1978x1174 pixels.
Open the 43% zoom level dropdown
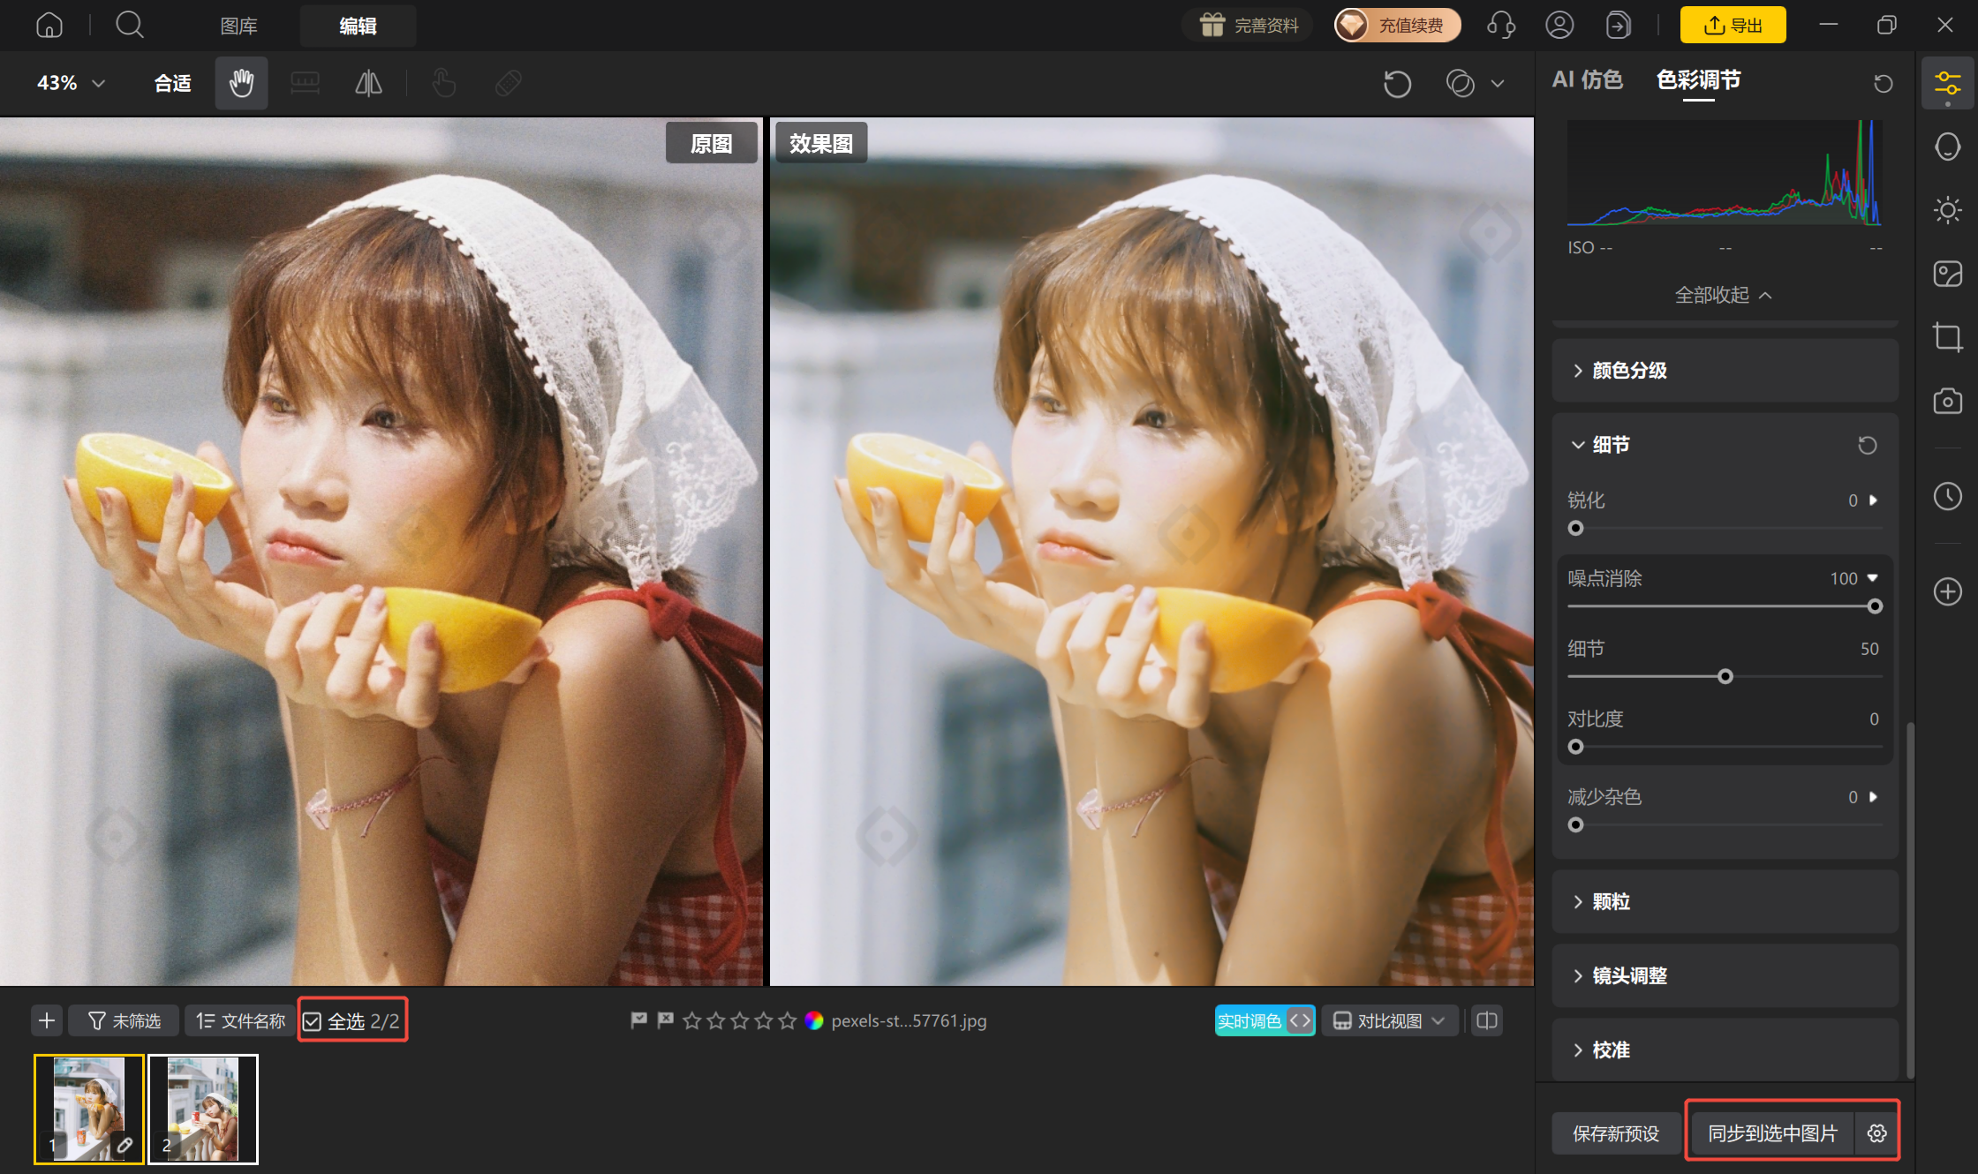coord(72,83)
